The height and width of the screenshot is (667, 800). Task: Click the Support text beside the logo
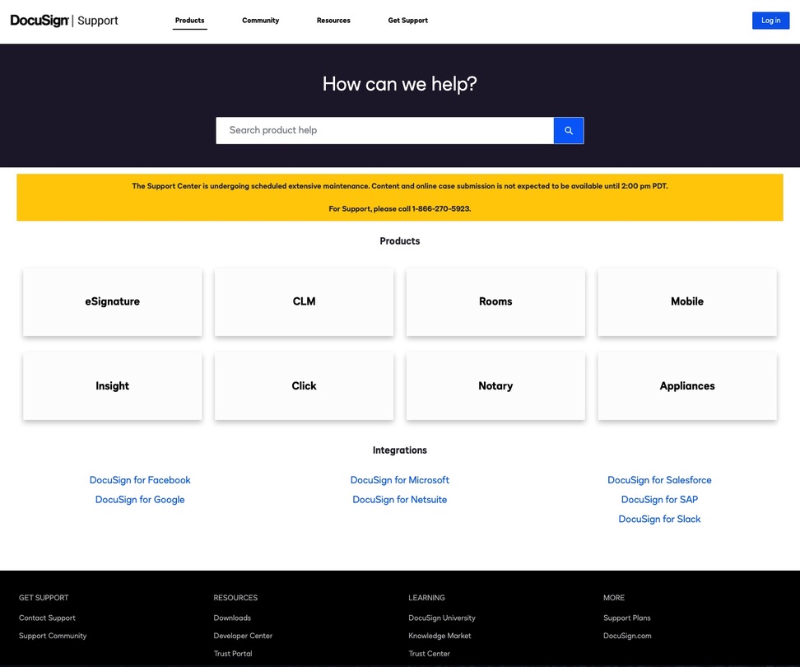[x=97, y=21]
